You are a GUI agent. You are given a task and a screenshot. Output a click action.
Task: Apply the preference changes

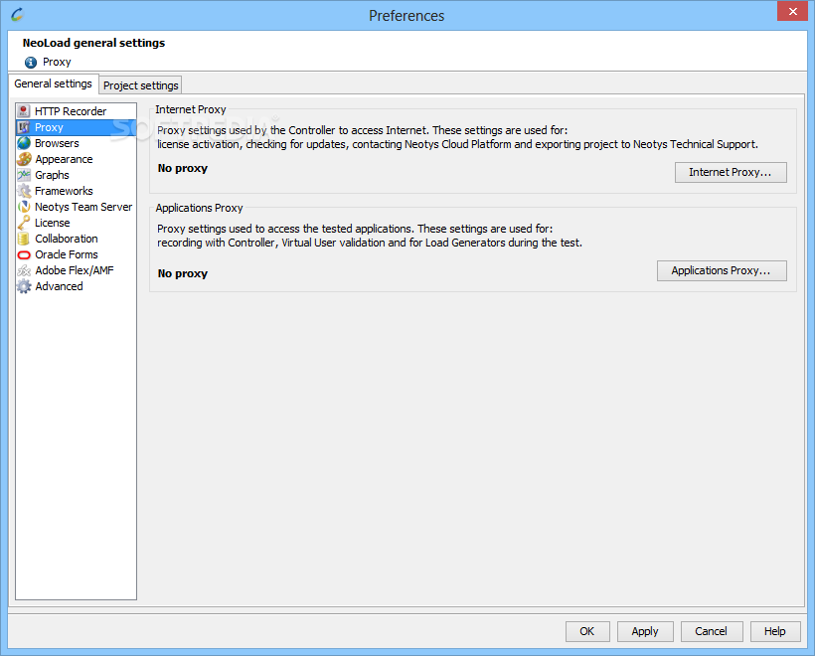pyautogui.click(x=645, y=631)
